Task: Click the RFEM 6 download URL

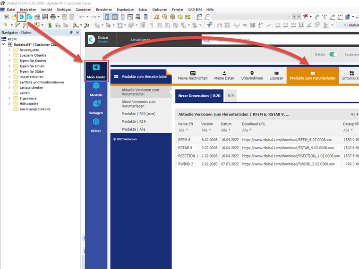Action: [287, 140]
